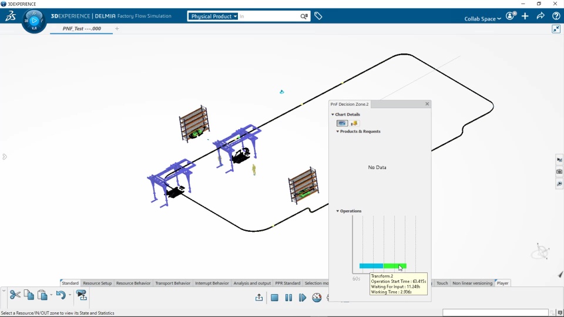The height and width of the screenshot is (317, 564).
Task: Stop the simulation with the square button
Action: [274, 298]
